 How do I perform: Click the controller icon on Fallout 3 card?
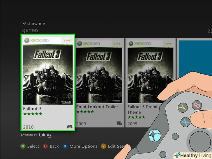click(x=70, y=127)
